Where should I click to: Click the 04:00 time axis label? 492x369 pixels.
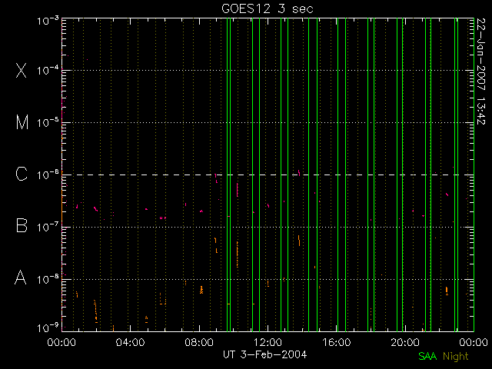click(130, 342)
